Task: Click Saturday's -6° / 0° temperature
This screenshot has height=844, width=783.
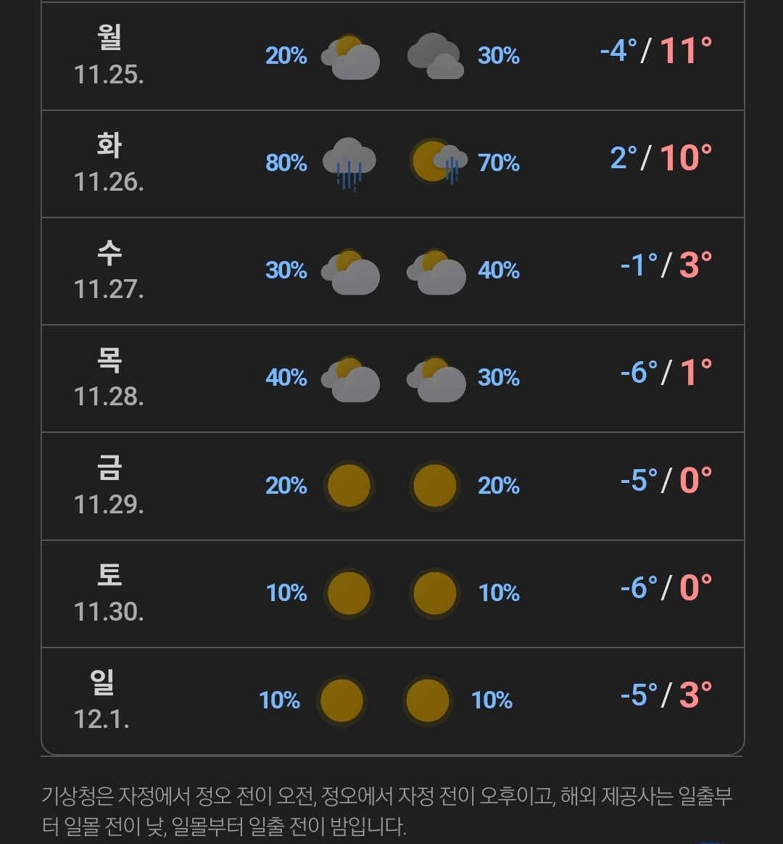Action: [x=666, y=587]
